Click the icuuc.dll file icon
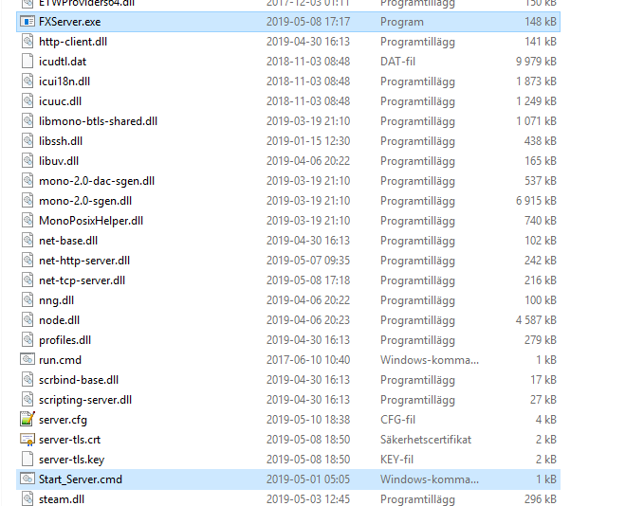Screen dimensions: 644x506 pos(28,101)
